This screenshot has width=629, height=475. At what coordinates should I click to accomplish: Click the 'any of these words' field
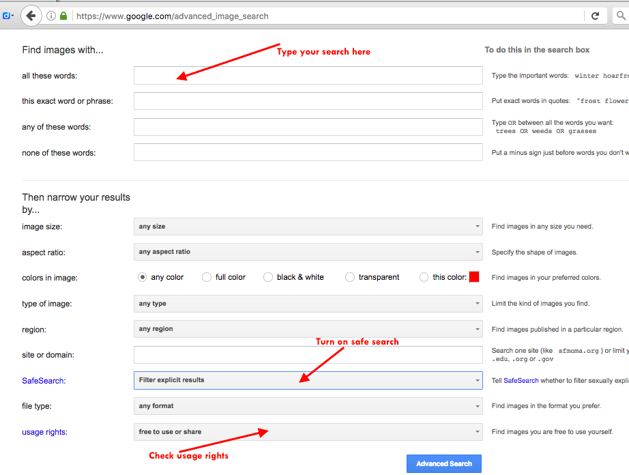tap(308, 127)
